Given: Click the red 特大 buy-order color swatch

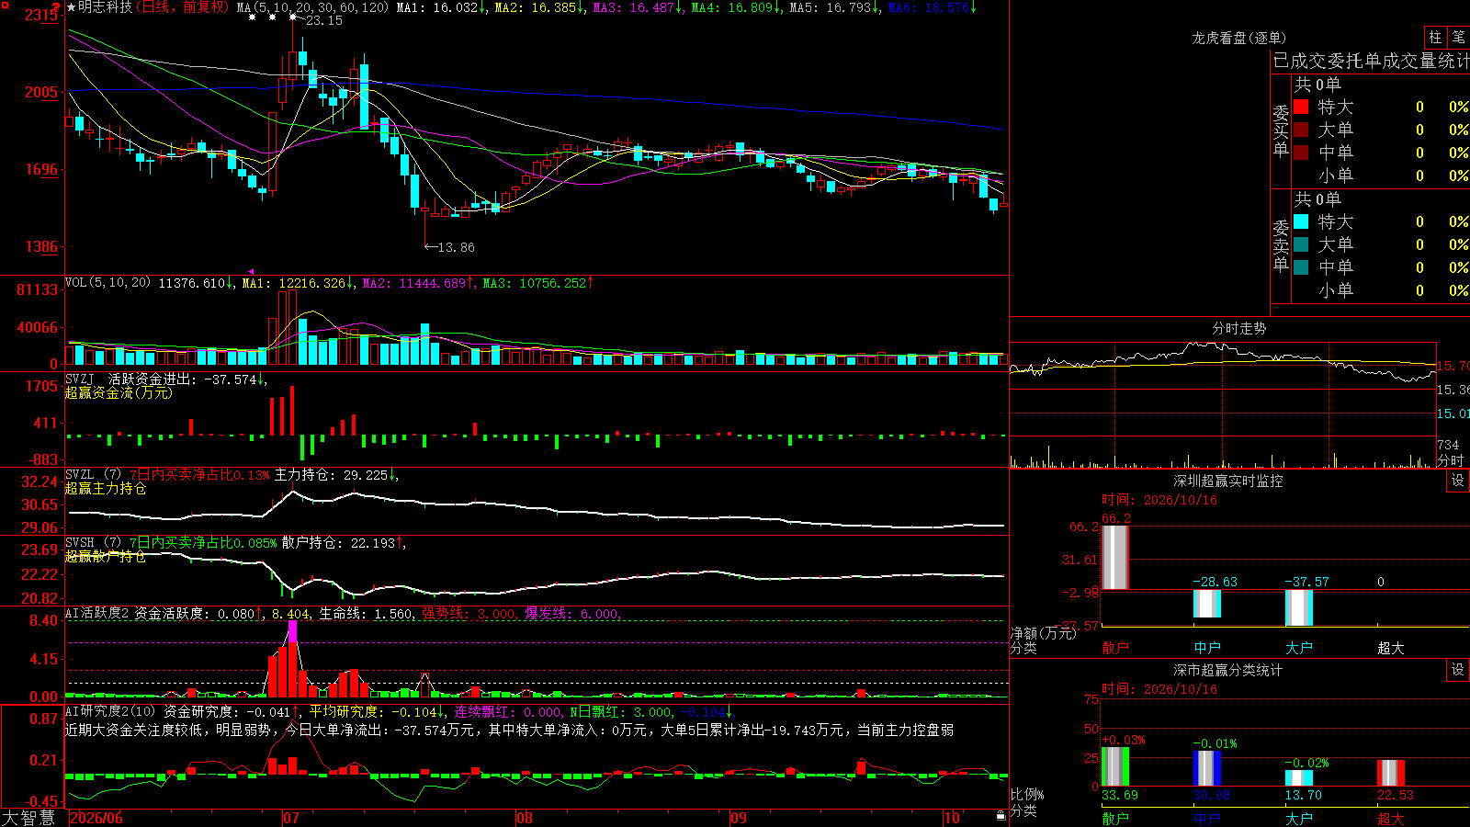Looking at the screenshot, I should [1301, 107].
